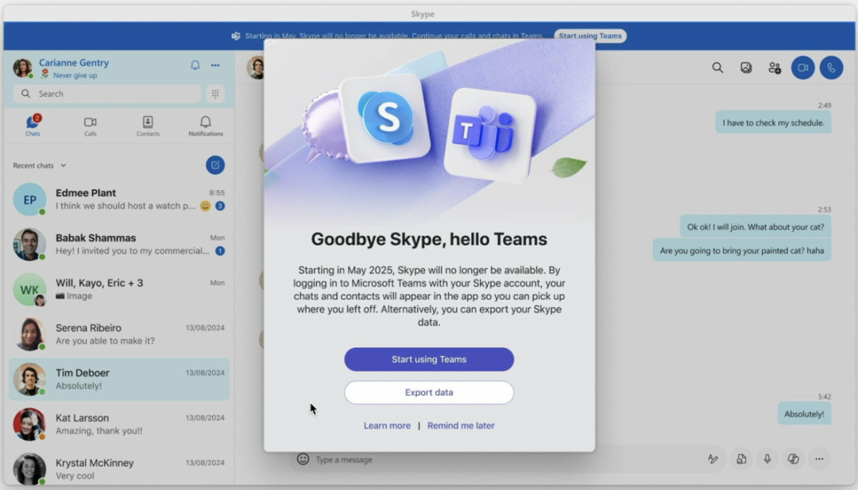858x490 pixels.
Task: Focus the Search field
Action: [x=107, y=94]
